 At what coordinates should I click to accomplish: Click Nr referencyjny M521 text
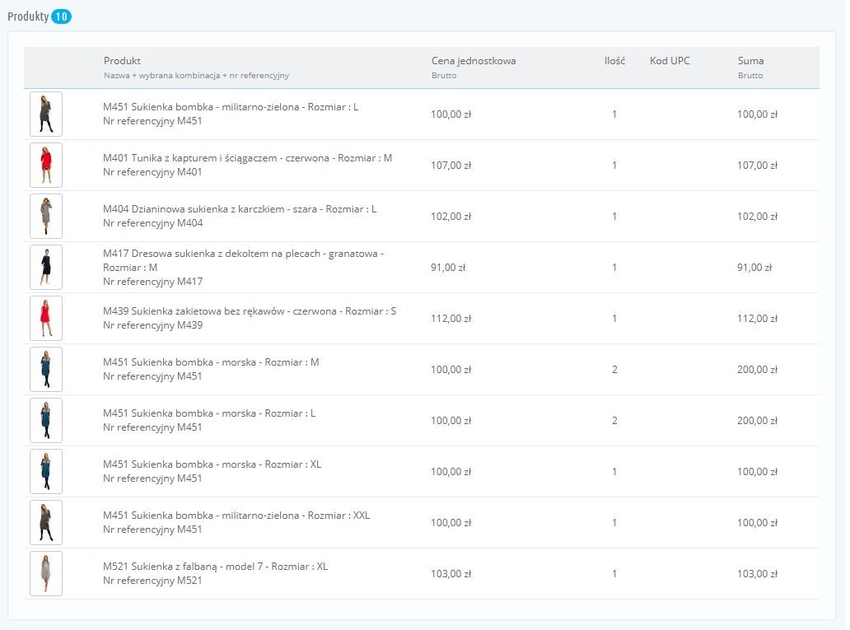pos(152,581)
